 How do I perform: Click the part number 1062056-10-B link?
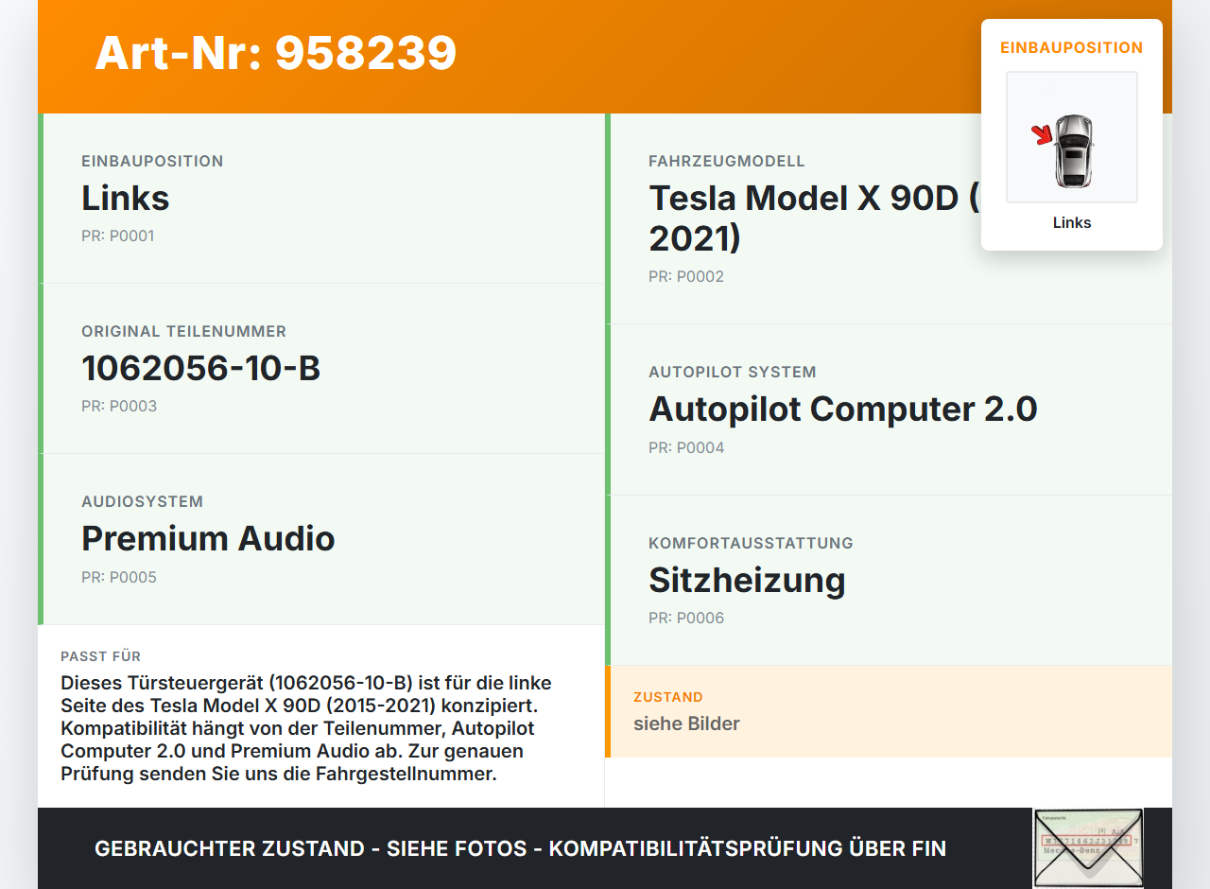tap(201, 367)
